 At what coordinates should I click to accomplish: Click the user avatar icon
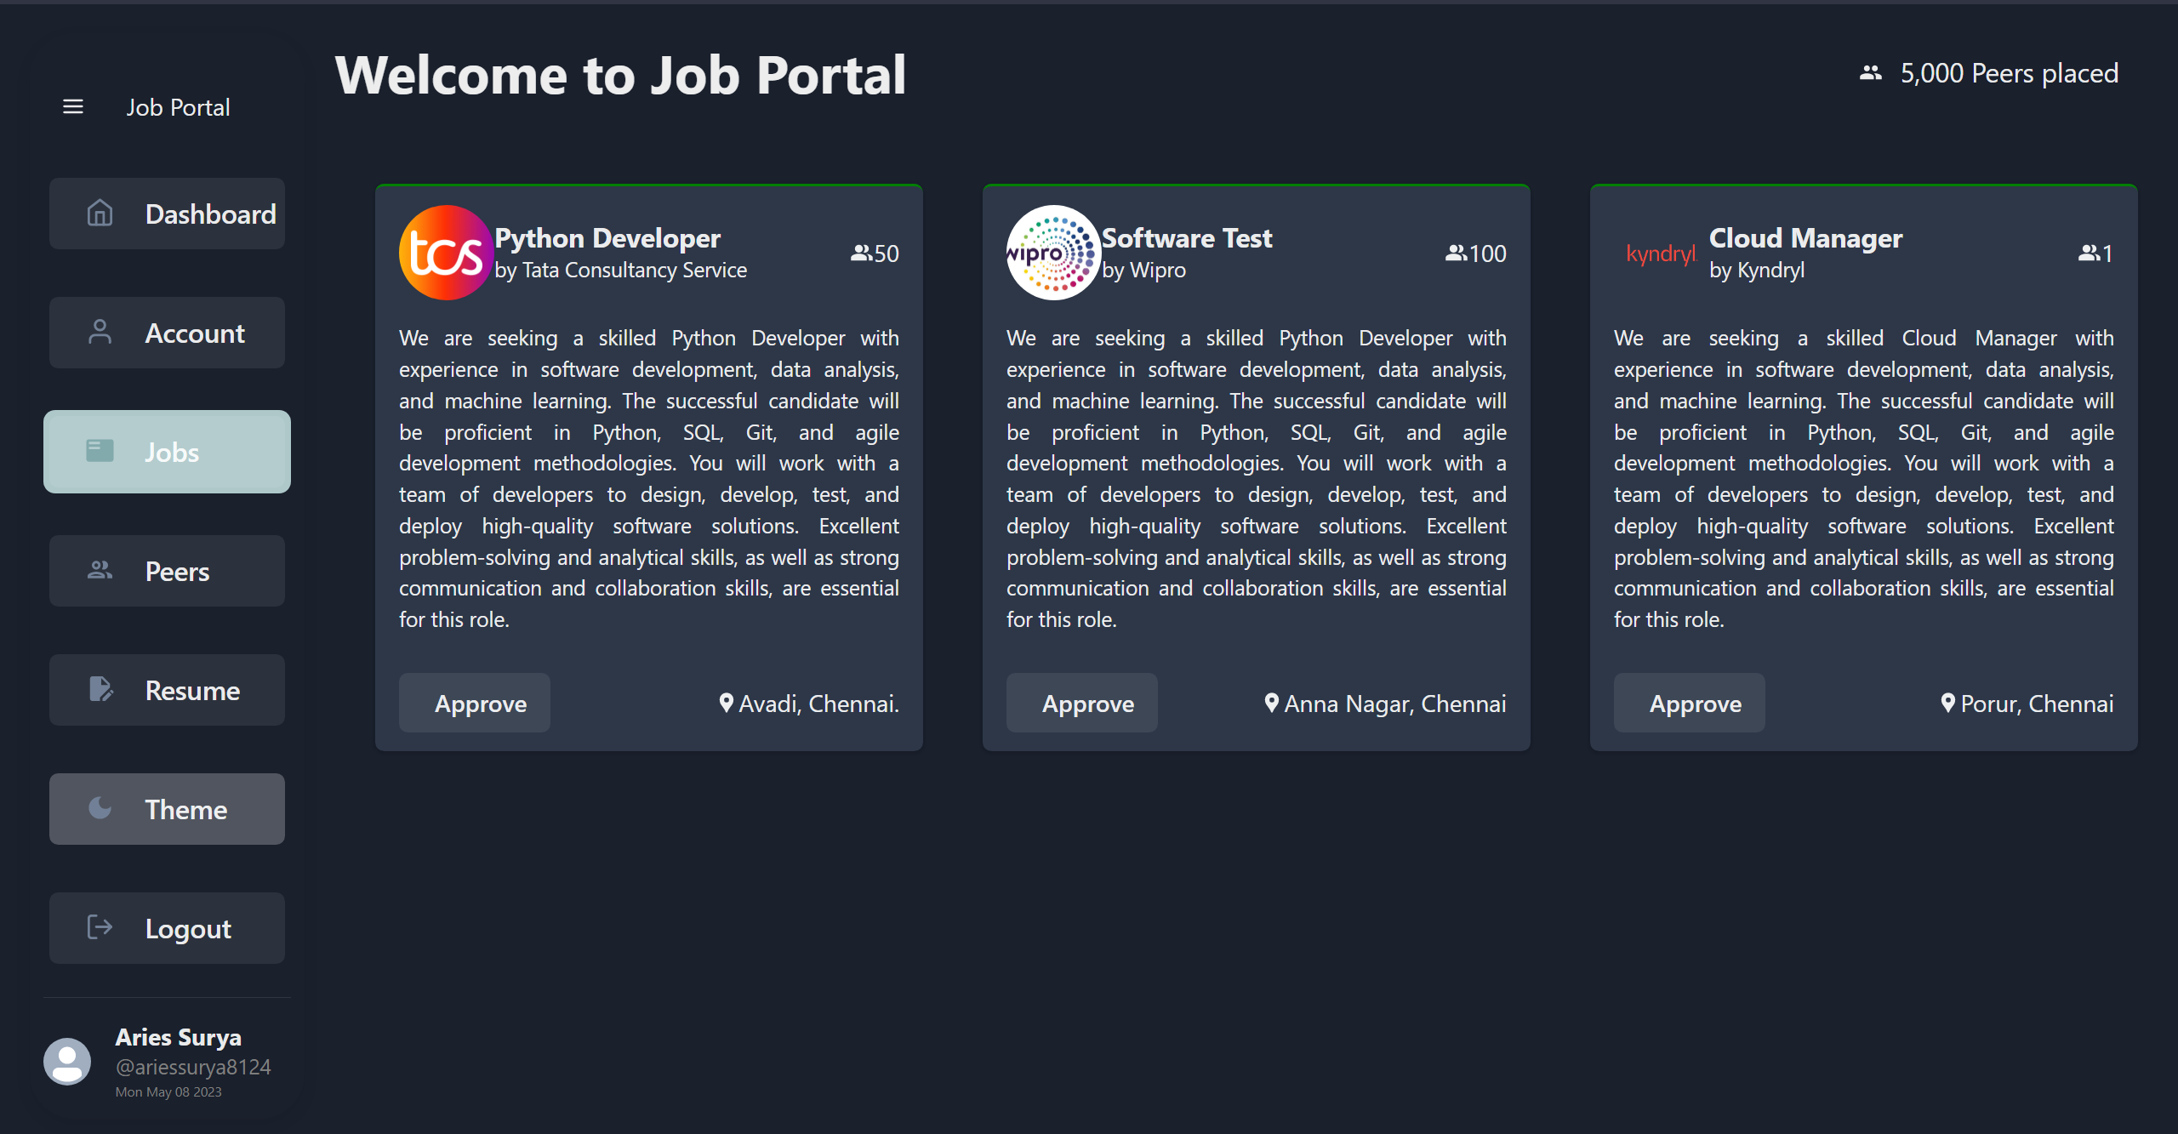tap(67, 1061)
